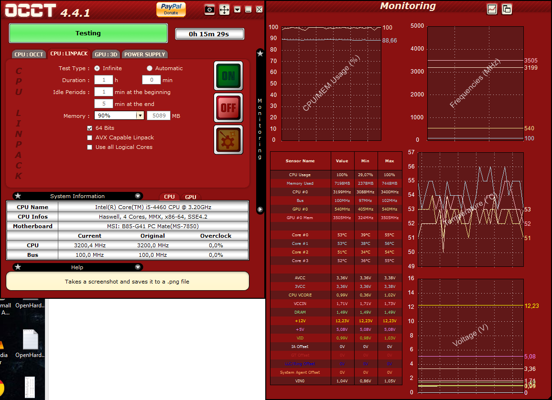Click the idle minutes at the beginning field
Screen dimensions: 552x400
click(104, 92)
